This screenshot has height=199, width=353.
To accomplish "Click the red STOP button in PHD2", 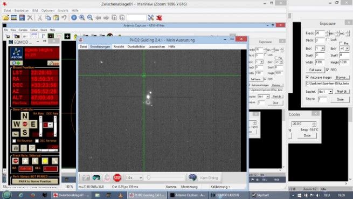I will click(117, 178).
